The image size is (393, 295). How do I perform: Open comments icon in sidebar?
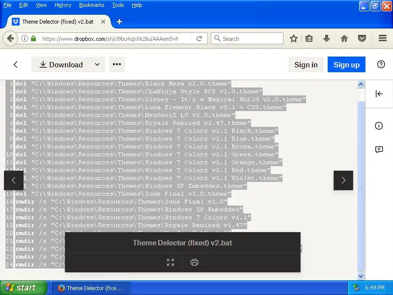click(379, 150)
